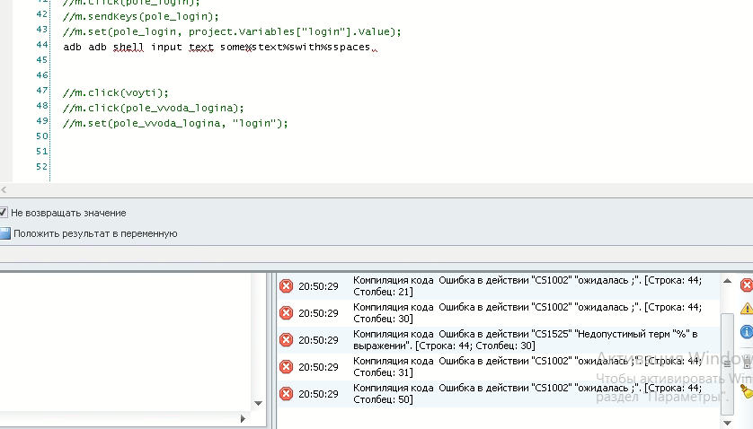This screenshot has width=753, height=429.
Task: Click error icon of the CS1525 log entry
Action: [x=287, y=339]
